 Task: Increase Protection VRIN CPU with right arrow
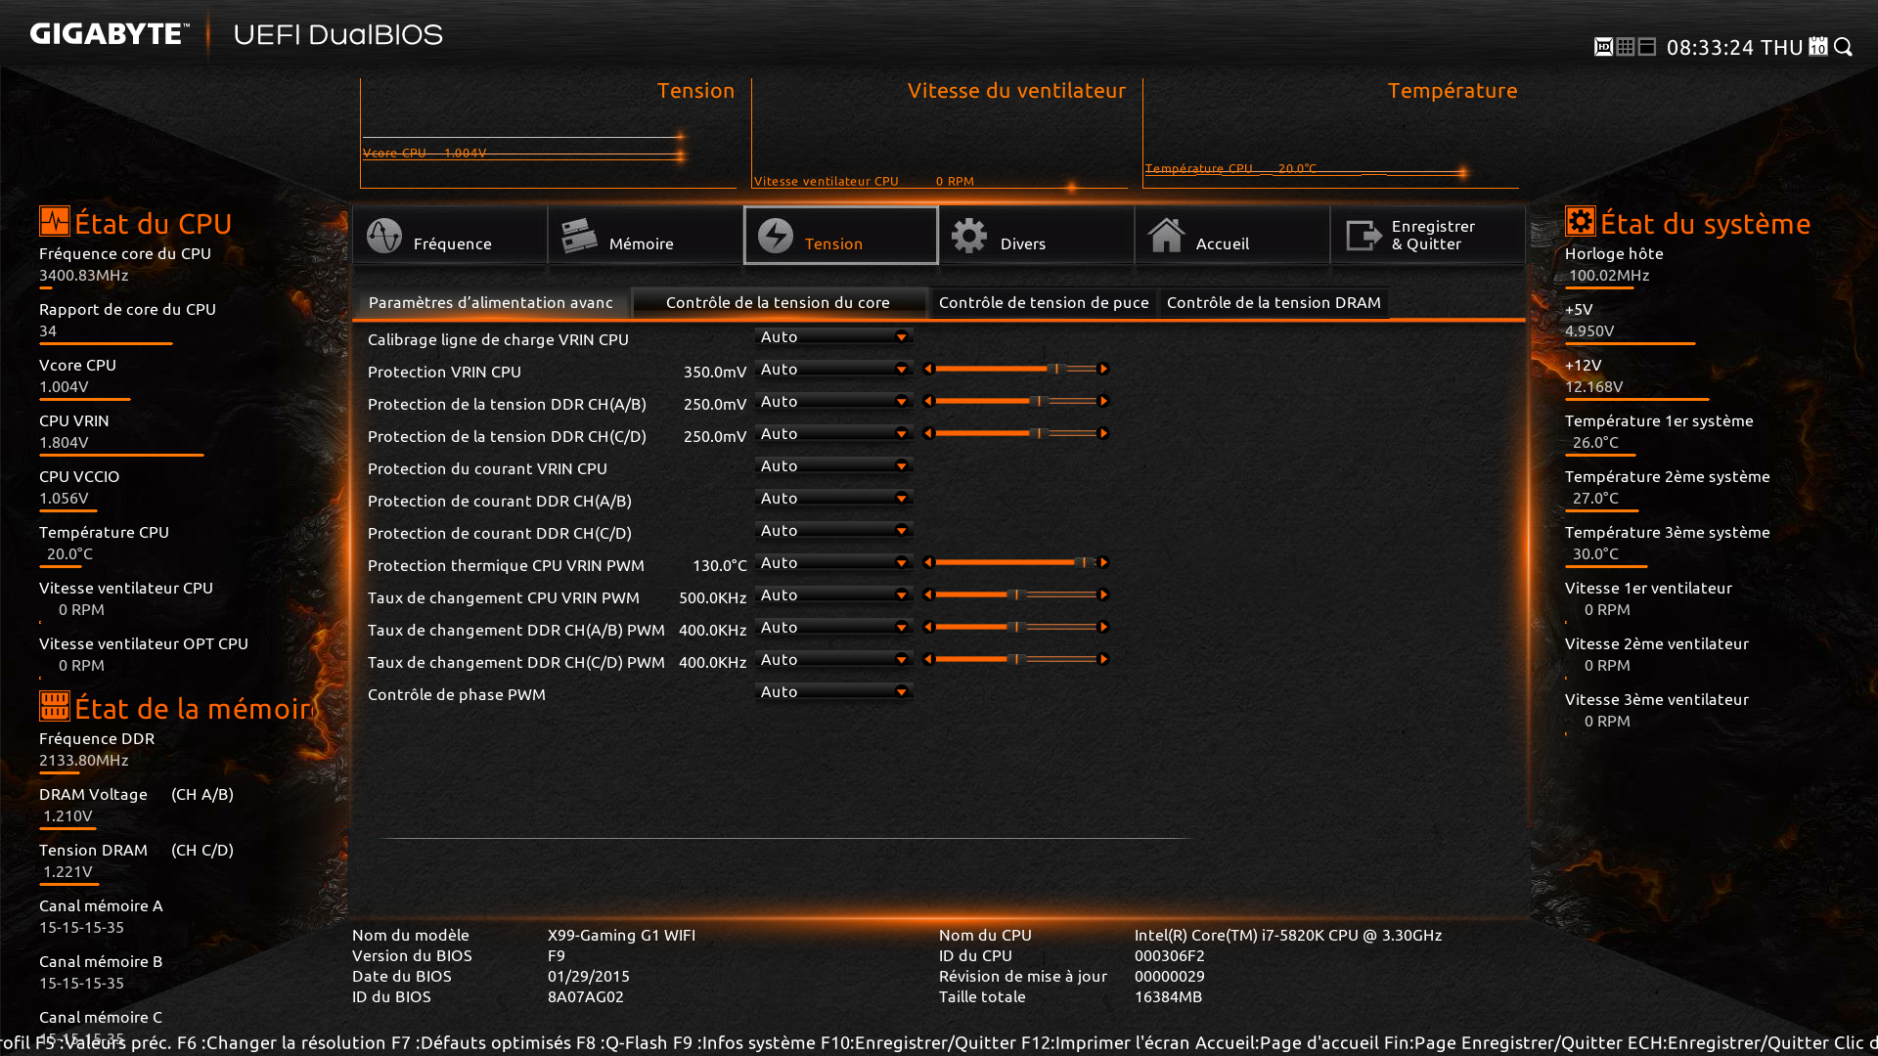(1103, 369)
